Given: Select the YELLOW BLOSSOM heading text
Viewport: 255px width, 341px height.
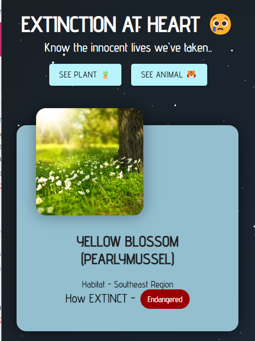Looking at the screenshot, I should coord(128,242).
